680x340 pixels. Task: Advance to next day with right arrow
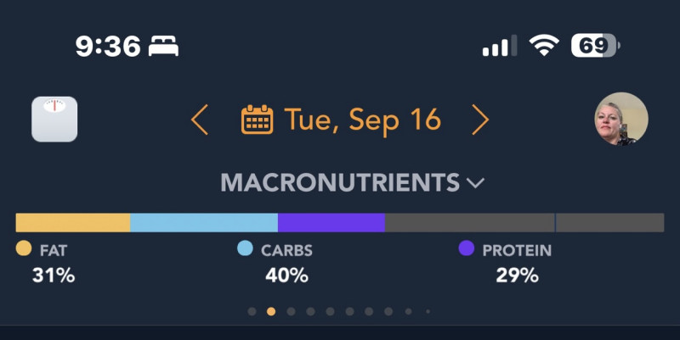[480, 120]
